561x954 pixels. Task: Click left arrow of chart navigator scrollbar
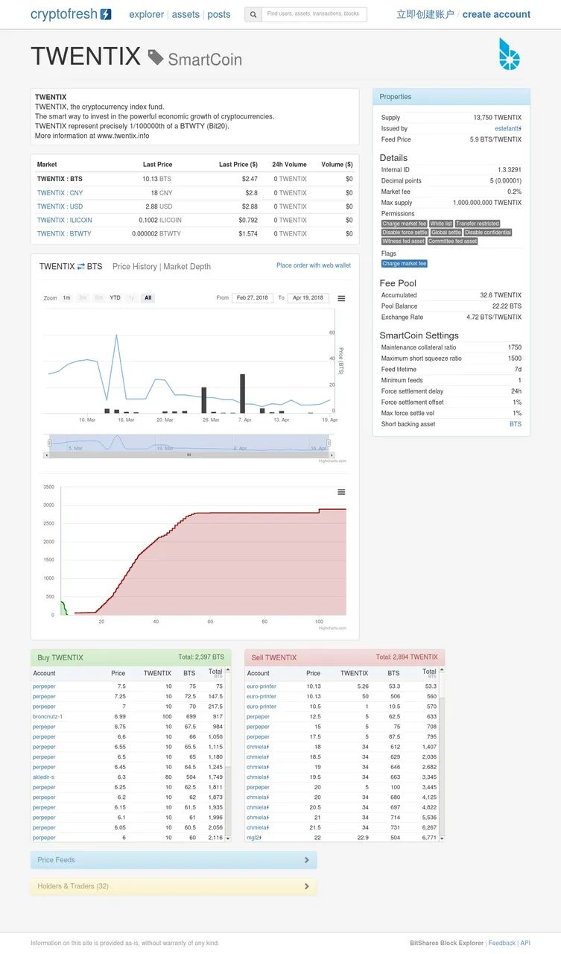47,455
